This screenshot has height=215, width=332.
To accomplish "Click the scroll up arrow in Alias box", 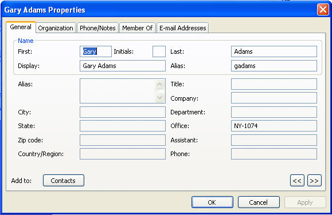I will (159, 85).
